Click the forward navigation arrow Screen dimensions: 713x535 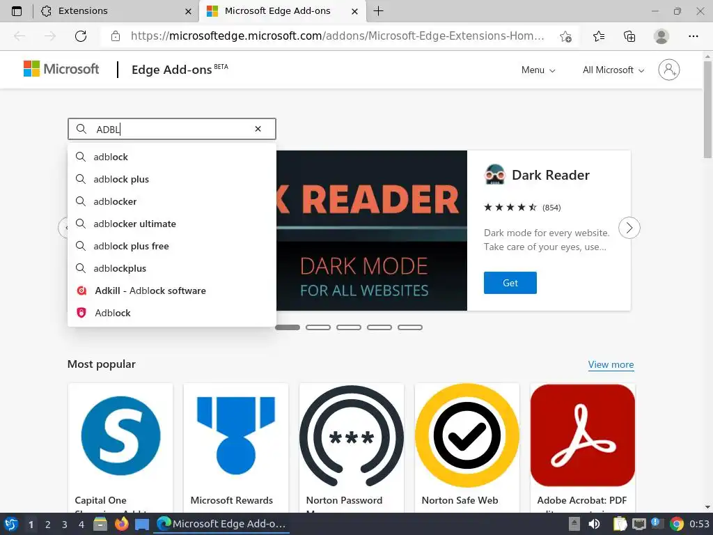pos(50,36)
